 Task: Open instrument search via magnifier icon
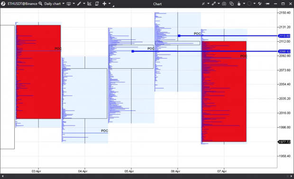coord(40,4)
